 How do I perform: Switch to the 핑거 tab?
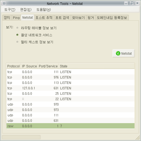tap(91, 18)
